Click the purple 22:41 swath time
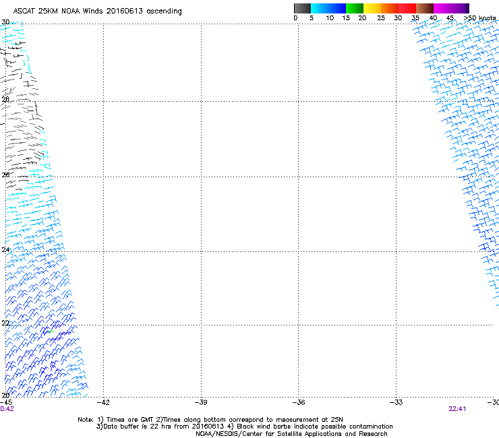Screen dimensions: 499x438 [457, 409]
